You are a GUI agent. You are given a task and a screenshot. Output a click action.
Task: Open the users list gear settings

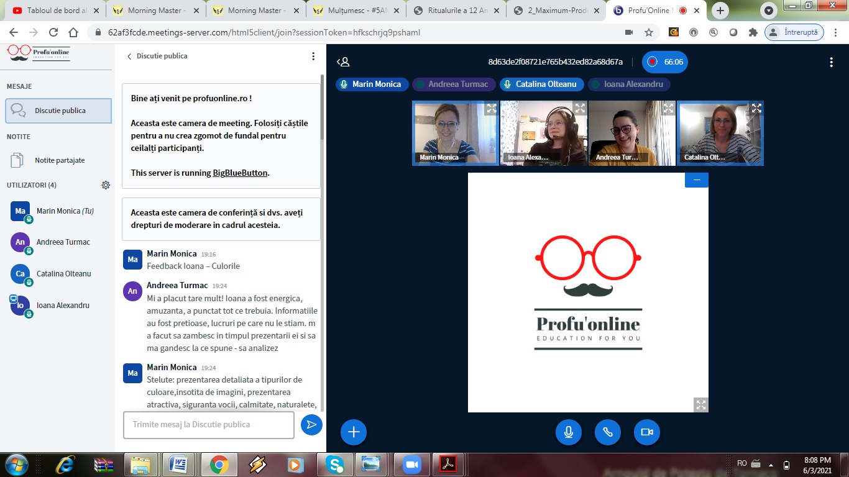(106, 185)
